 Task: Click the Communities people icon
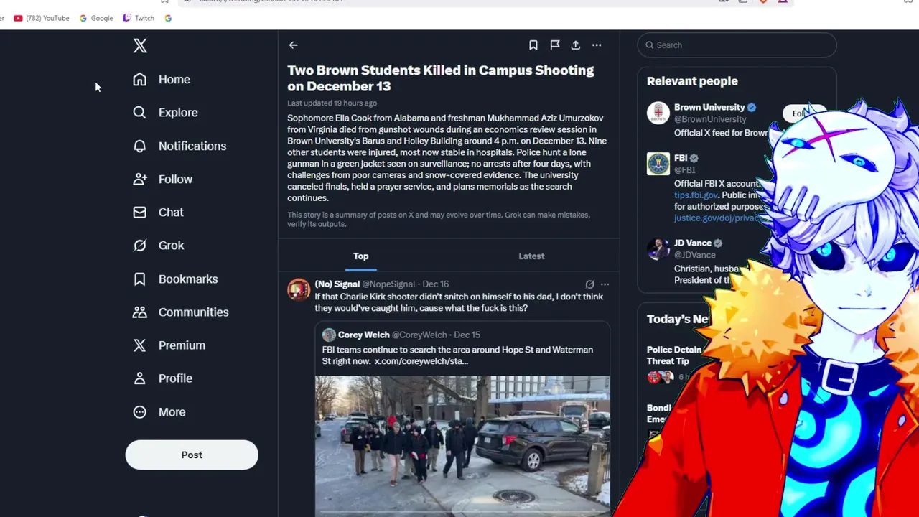[139, 312]
